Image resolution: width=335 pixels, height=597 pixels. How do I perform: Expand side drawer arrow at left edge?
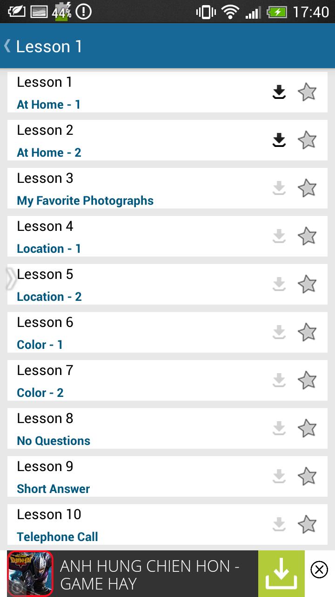click(x=10, y=279)
